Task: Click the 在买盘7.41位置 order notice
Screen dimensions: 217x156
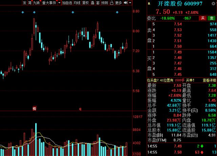Action: coord(171,80)
